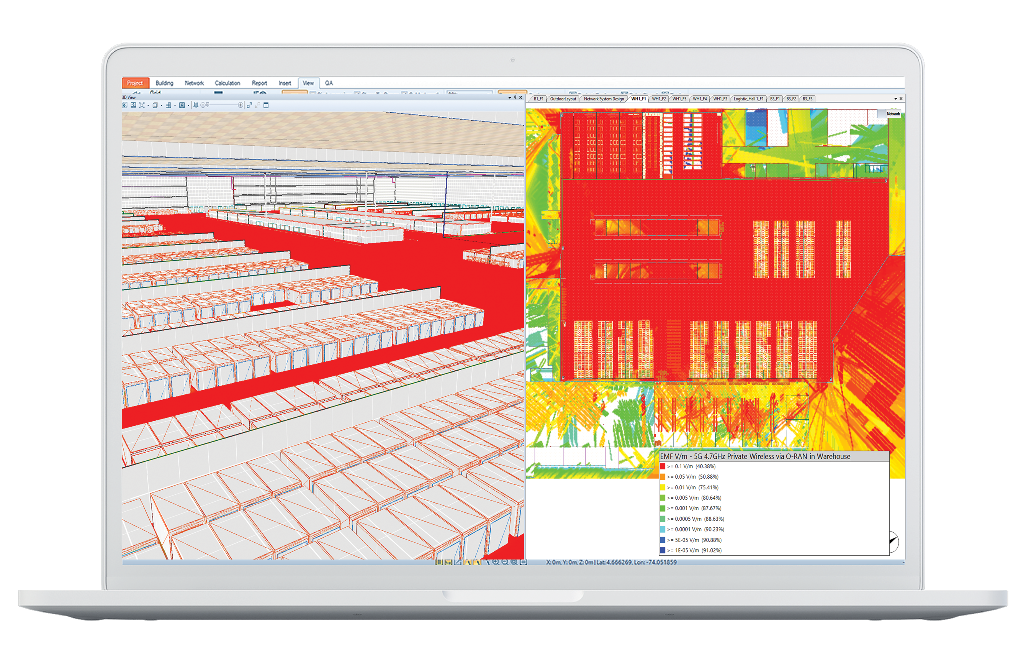The image size is (1026, 663).
Task: Click the red >= 0.1 V/m legend swatch
Action: tap(663, 466)
